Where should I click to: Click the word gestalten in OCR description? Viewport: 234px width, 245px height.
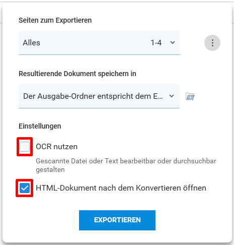click(50, 170)
